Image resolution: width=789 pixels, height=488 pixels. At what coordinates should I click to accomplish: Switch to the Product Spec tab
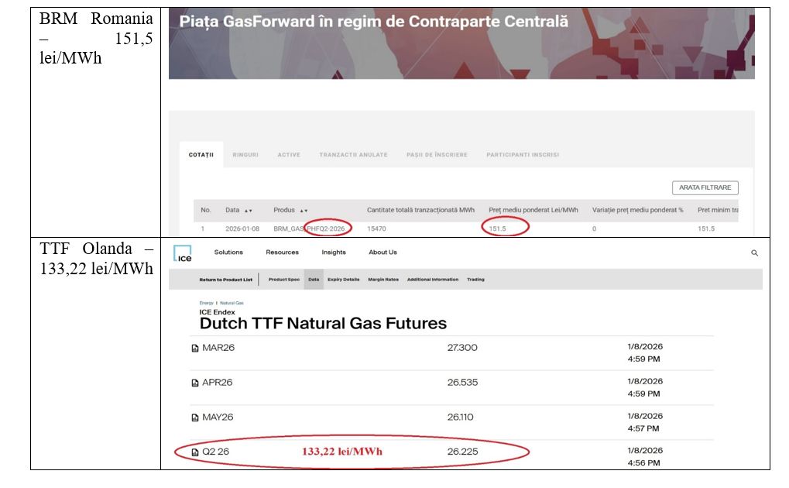tap(282, 280)
